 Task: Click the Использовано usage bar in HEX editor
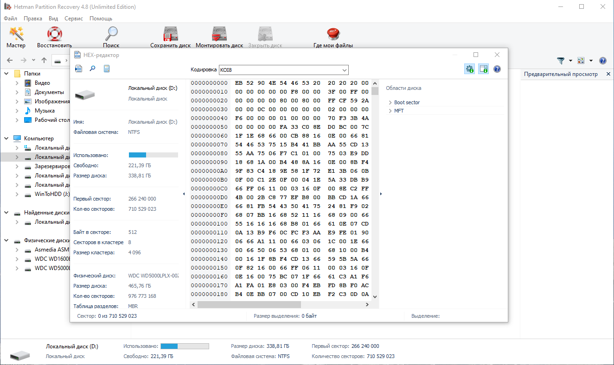click(x=153, y=155)
